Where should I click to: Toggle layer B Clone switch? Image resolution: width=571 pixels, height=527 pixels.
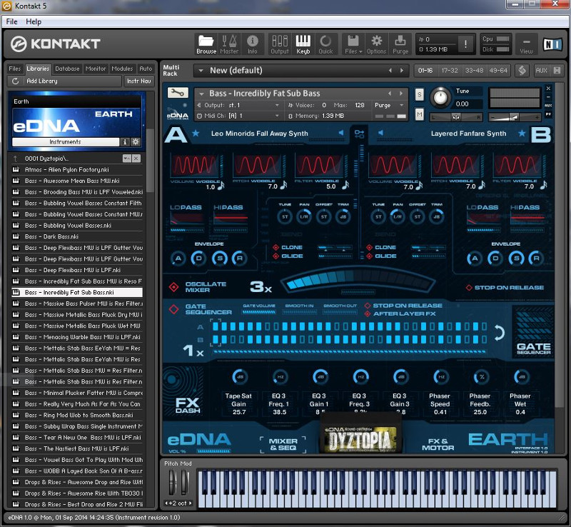coord(369,248)
